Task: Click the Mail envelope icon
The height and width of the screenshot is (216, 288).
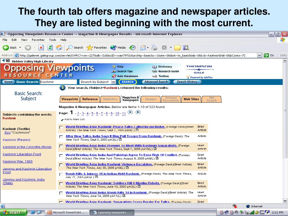Action: 143,48
